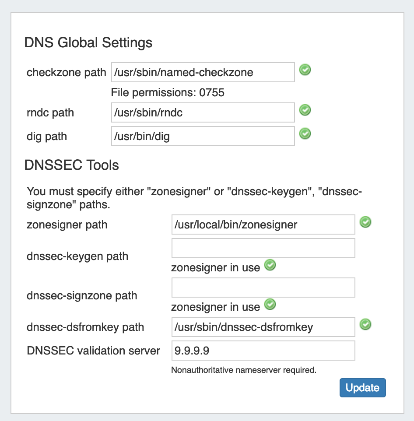Image resolution: width=414 pixels, height=421 pixels.
Task: Click the DNS Global Settings heading
Action: pyautogui.click(x=88, y=43)
